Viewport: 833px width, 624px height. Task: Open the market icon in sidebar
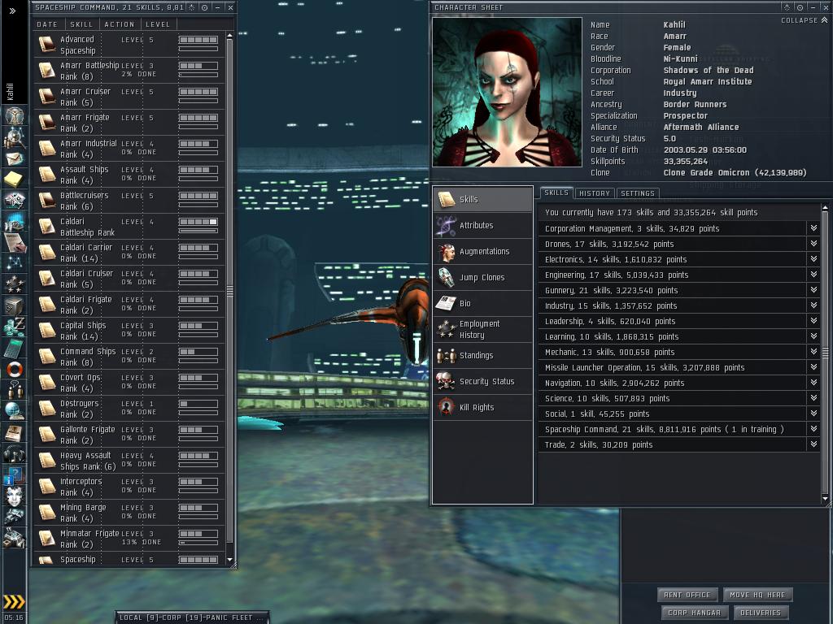[x=15, y=221]
